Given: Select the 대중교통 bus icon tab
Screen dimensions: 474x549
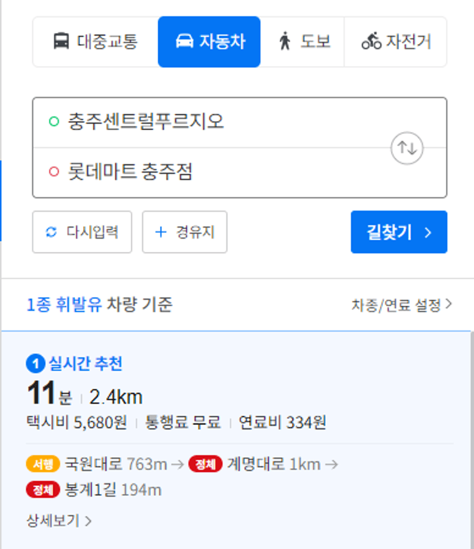Looking at the screenshot, I should (96, 42).
